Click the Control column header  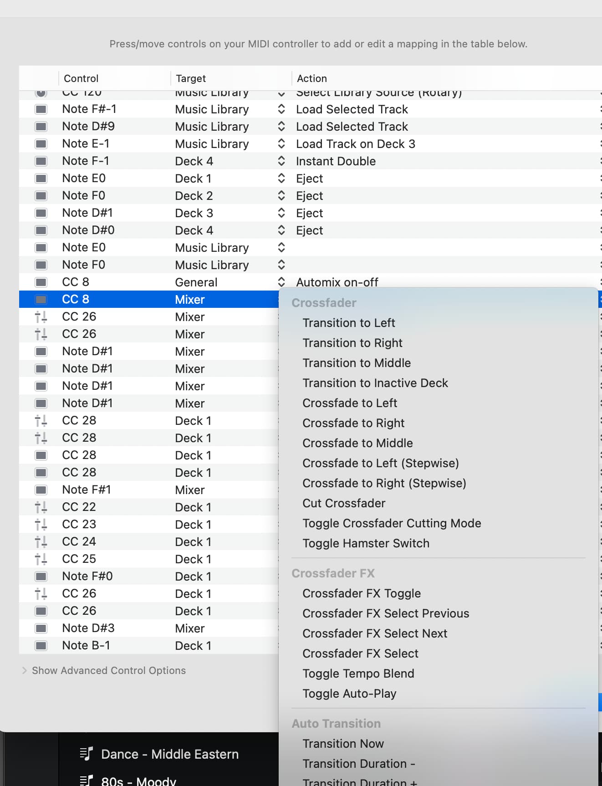click(x=81, y=78)
